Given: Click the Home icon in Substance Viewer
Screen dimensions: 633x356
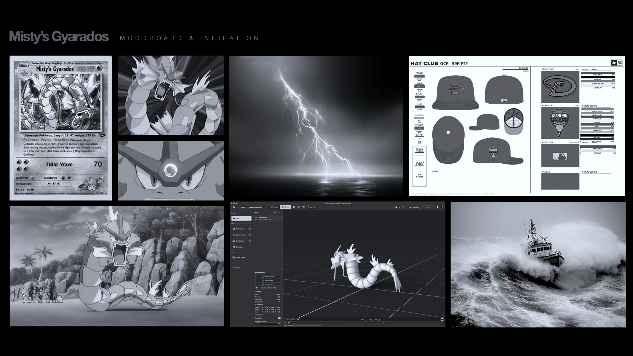Looking at the screenshot, I should pos(234,207).
